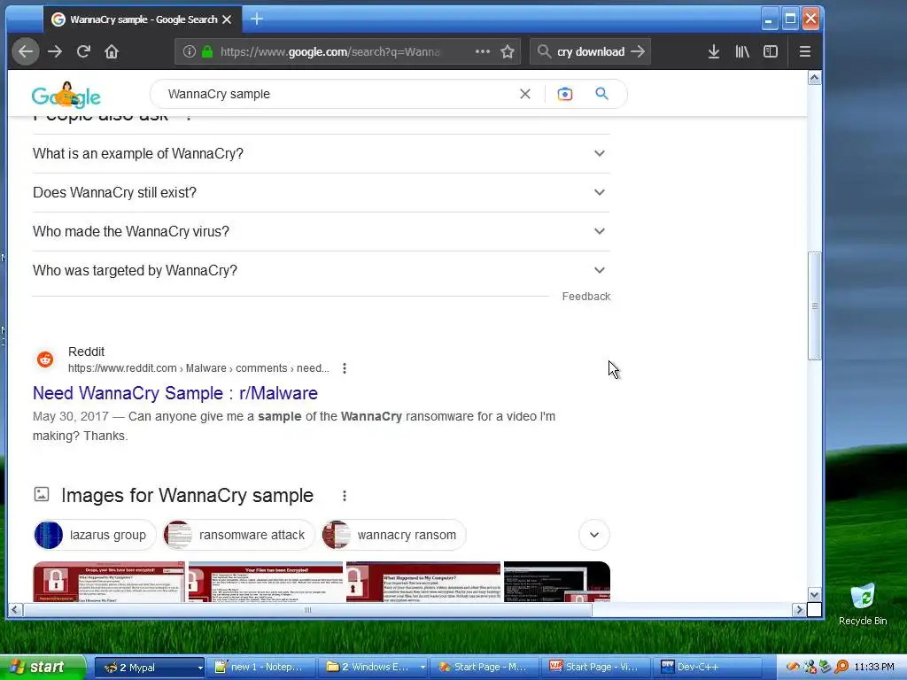Expand 'Who made the WannaCry virus?'
This screenshot has height=680, width=907.
point(321,231)
